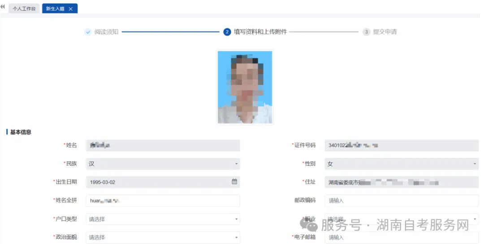Click the 邮政编码 input field
Viewport: 484px width, 244px height.
click(401, 201)
